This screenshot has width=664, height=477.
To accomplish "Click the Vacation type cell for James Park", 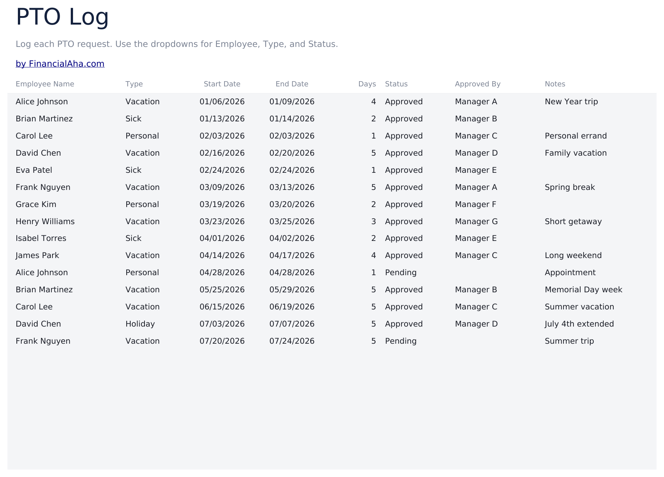I will pos(143,255).
